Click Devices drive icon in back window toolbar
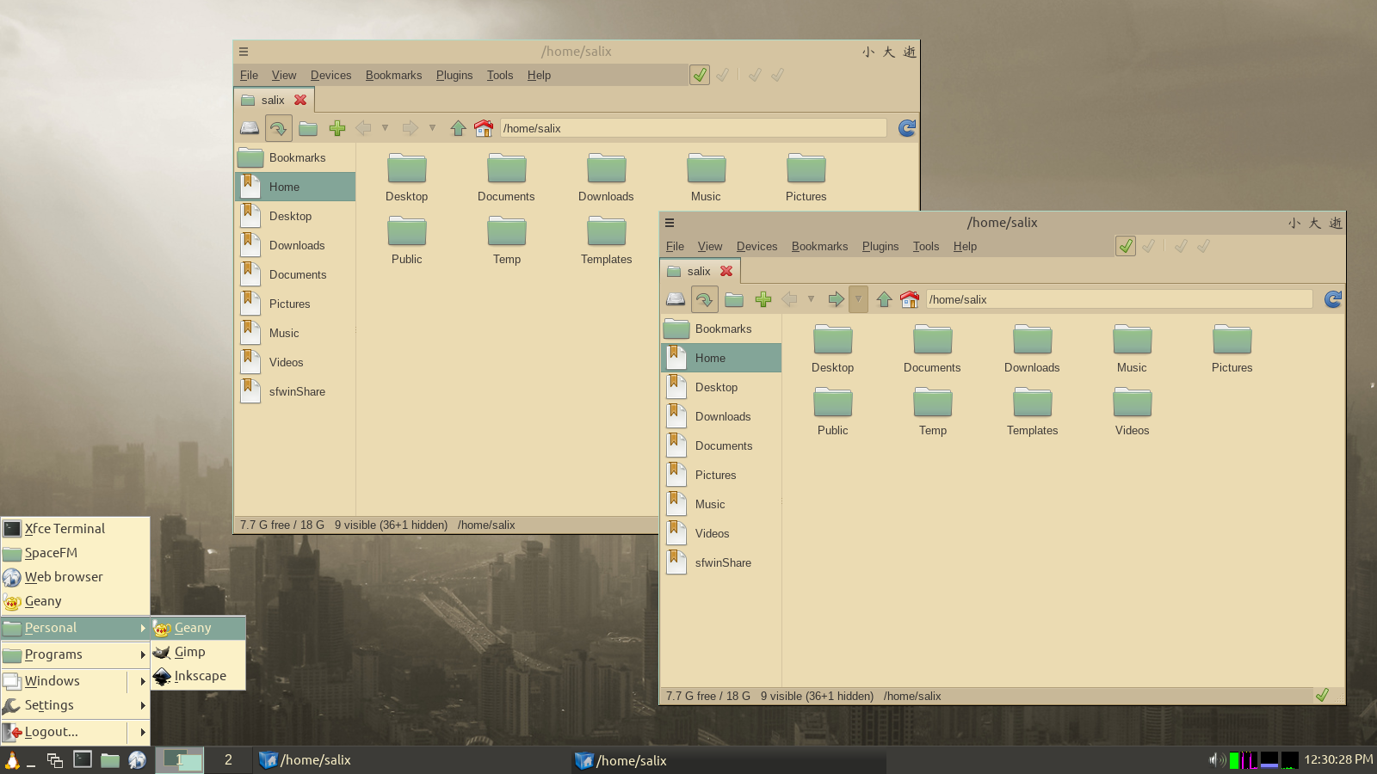 (250, 128)
